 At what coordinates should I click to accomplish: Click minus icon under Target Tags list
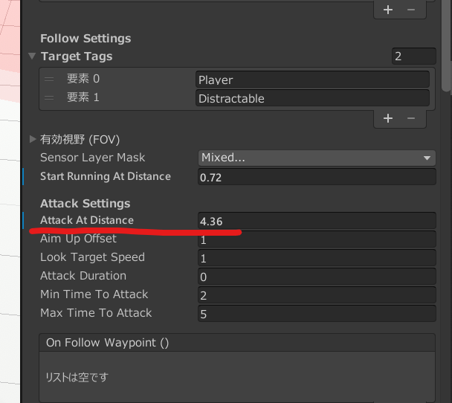411,118
